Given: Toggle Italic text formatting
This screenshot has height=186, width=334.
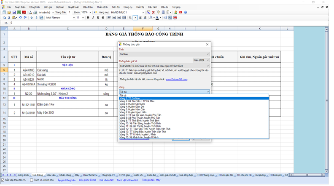Looking at the screenshot, I should [93, 18].
